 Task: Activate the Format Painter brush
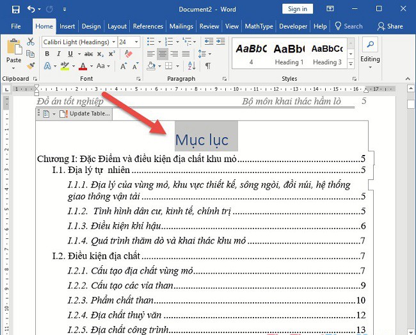[31, 65]
